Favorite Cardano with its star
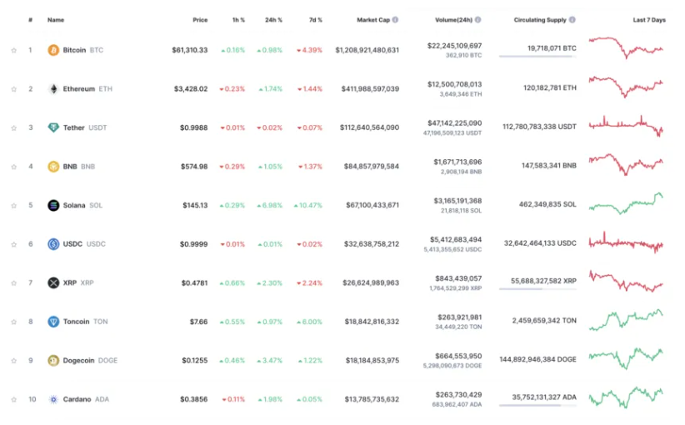The height and width of the screenshot is (425, 685). pos(13,399)
